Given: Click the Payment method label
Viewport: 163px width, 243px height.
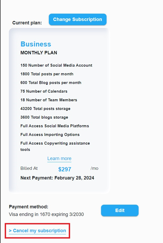Looking at the screenshot, I should coord(29,207).
